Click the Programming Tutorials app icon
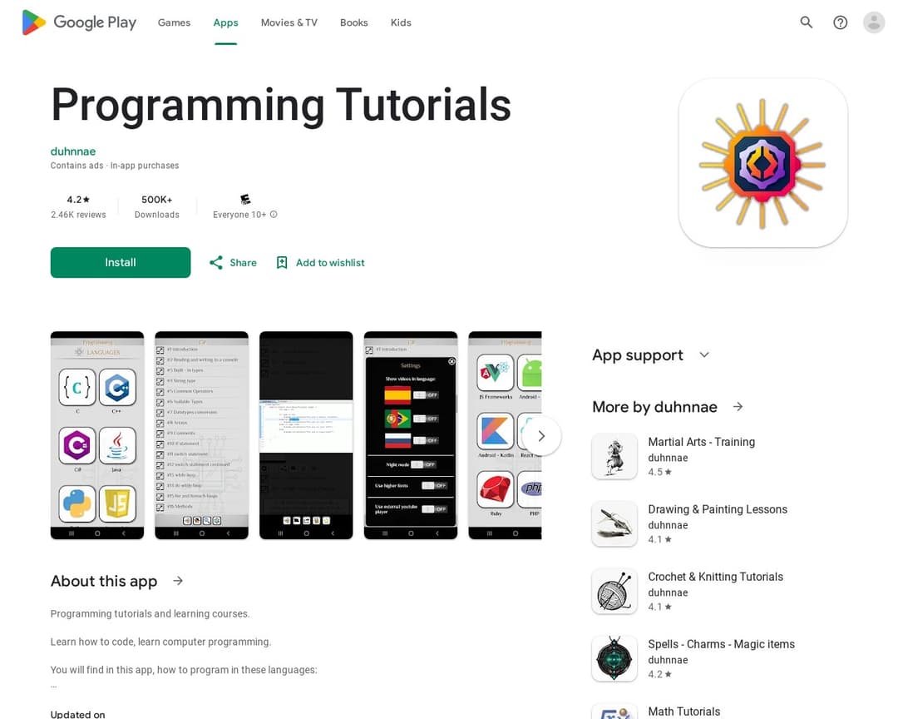This screenshot has width=898, height=719. pos(762,163)
